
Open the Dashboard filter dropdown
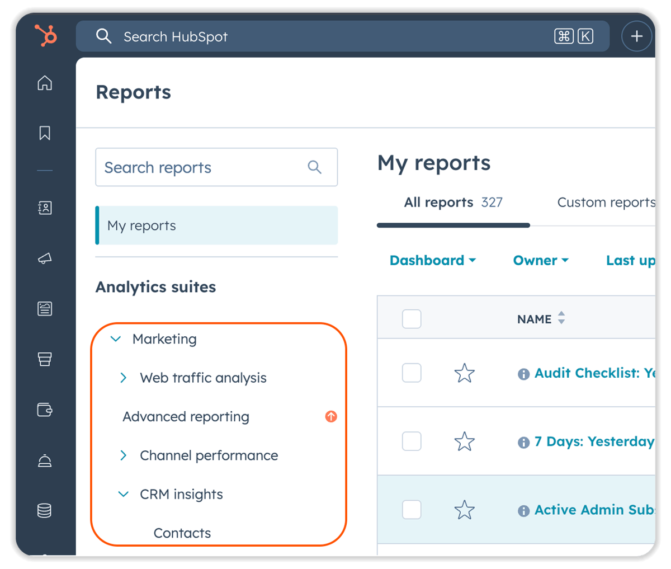(433, 260)
